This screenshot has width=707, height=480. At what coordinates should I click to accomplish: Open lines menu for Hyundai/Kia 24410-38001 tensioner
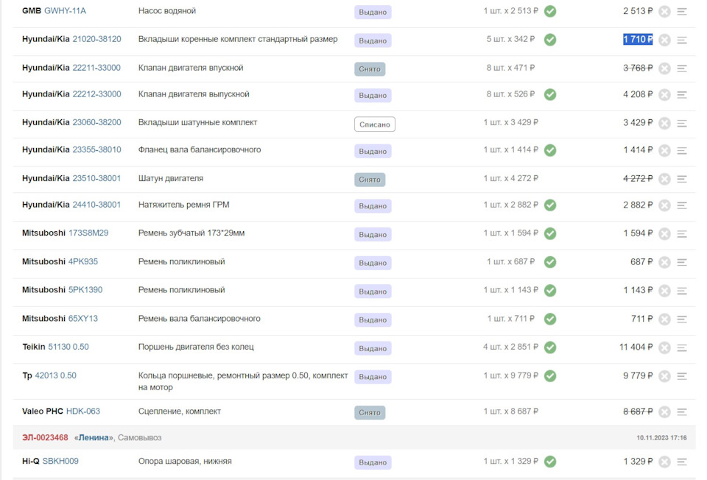682,205
